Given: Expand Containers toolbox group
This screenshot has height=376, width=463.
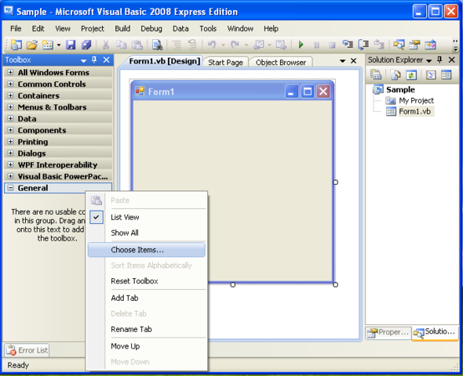Looking at the screenshot, I should click(x=10, y=96).
